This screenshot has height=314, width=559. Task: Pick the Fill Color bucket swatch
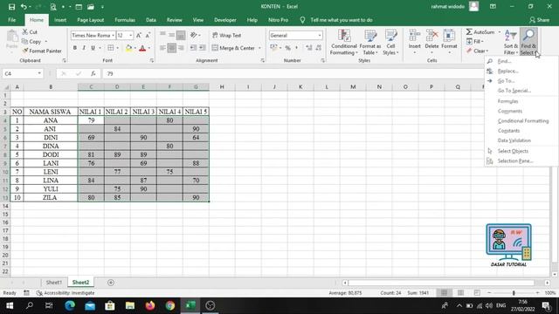pos(128,48)
